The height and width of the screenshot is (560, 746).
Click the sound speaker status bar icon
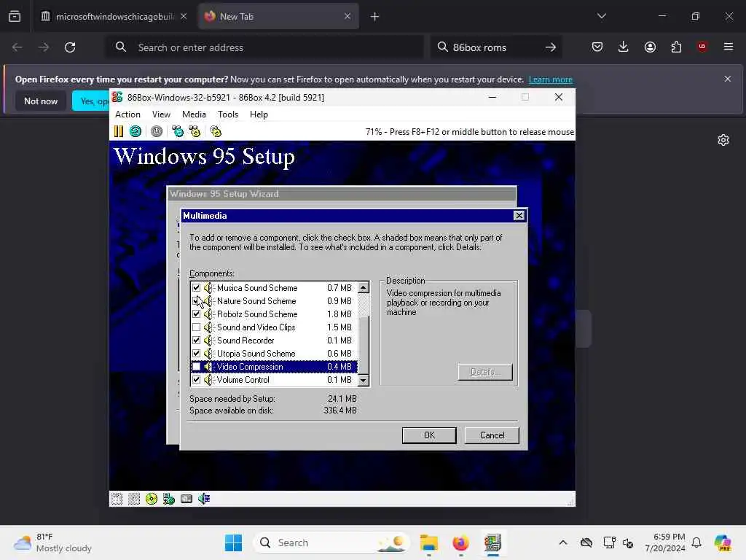[204, 499]
